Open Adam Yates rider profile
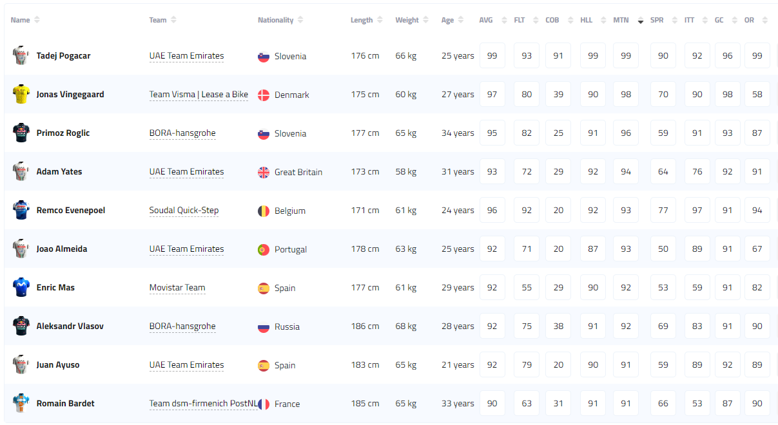This screenshot has height=425, width=778. click(59, 172)
